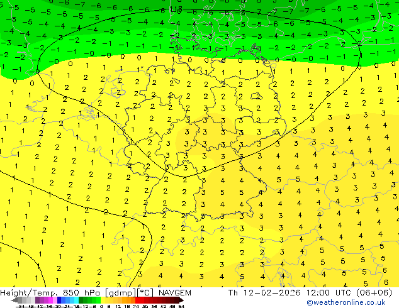Click the Height/Temp. 850 hPa title text
Viewport: 399px width, 308px height.
point(52,293)
